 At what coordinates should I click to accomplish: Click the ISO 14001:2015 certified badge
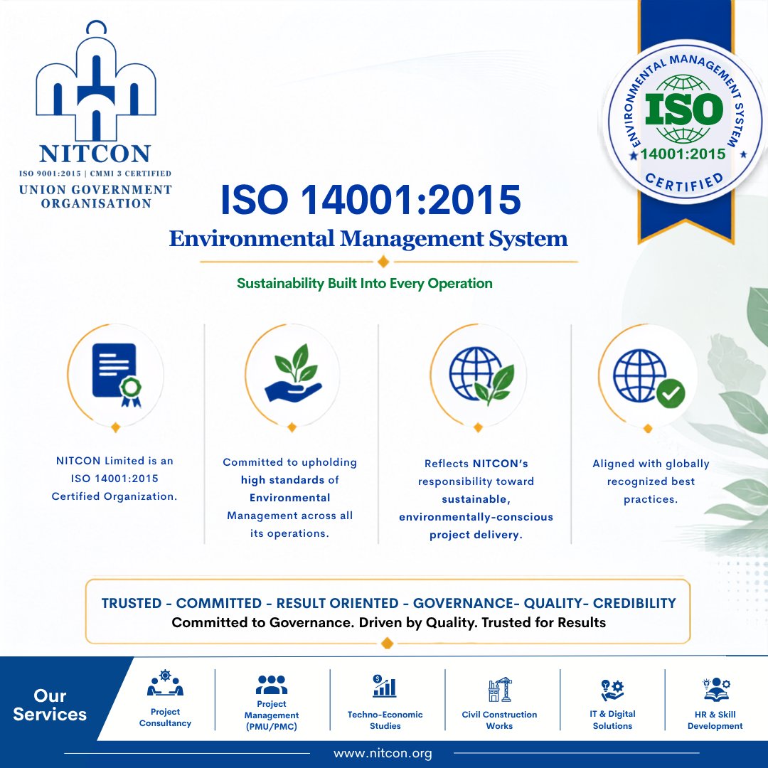pos(684,122)
